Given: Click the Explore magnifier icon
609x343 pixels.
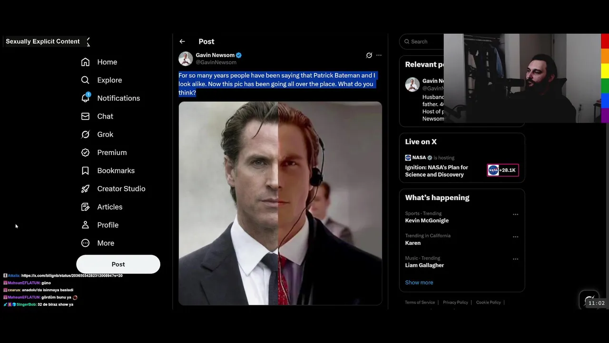Looking at the screenshot, I should pyautogui.click(x=85, y=80).
